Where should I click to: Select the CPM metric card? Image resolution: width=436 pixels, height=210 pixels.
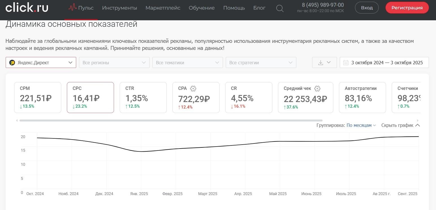38,97
